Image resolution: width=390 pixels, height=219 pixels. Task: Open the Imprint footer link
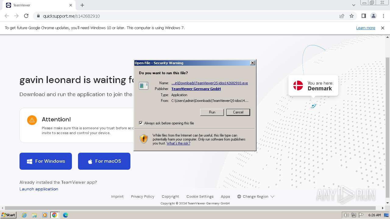coord(117,196)
